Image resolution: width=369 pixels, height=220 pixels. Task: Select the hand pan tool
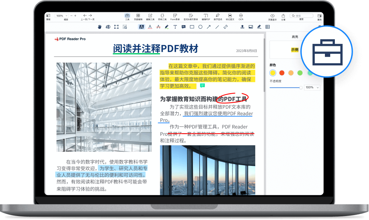pos(99,27)
